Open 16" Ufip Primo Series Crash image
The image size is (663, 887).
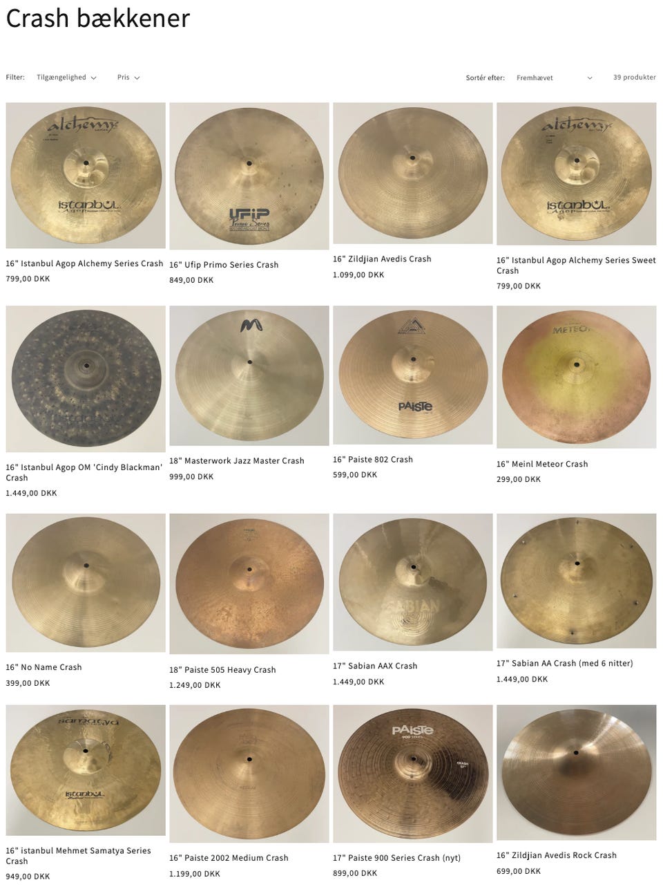(249, 176)
